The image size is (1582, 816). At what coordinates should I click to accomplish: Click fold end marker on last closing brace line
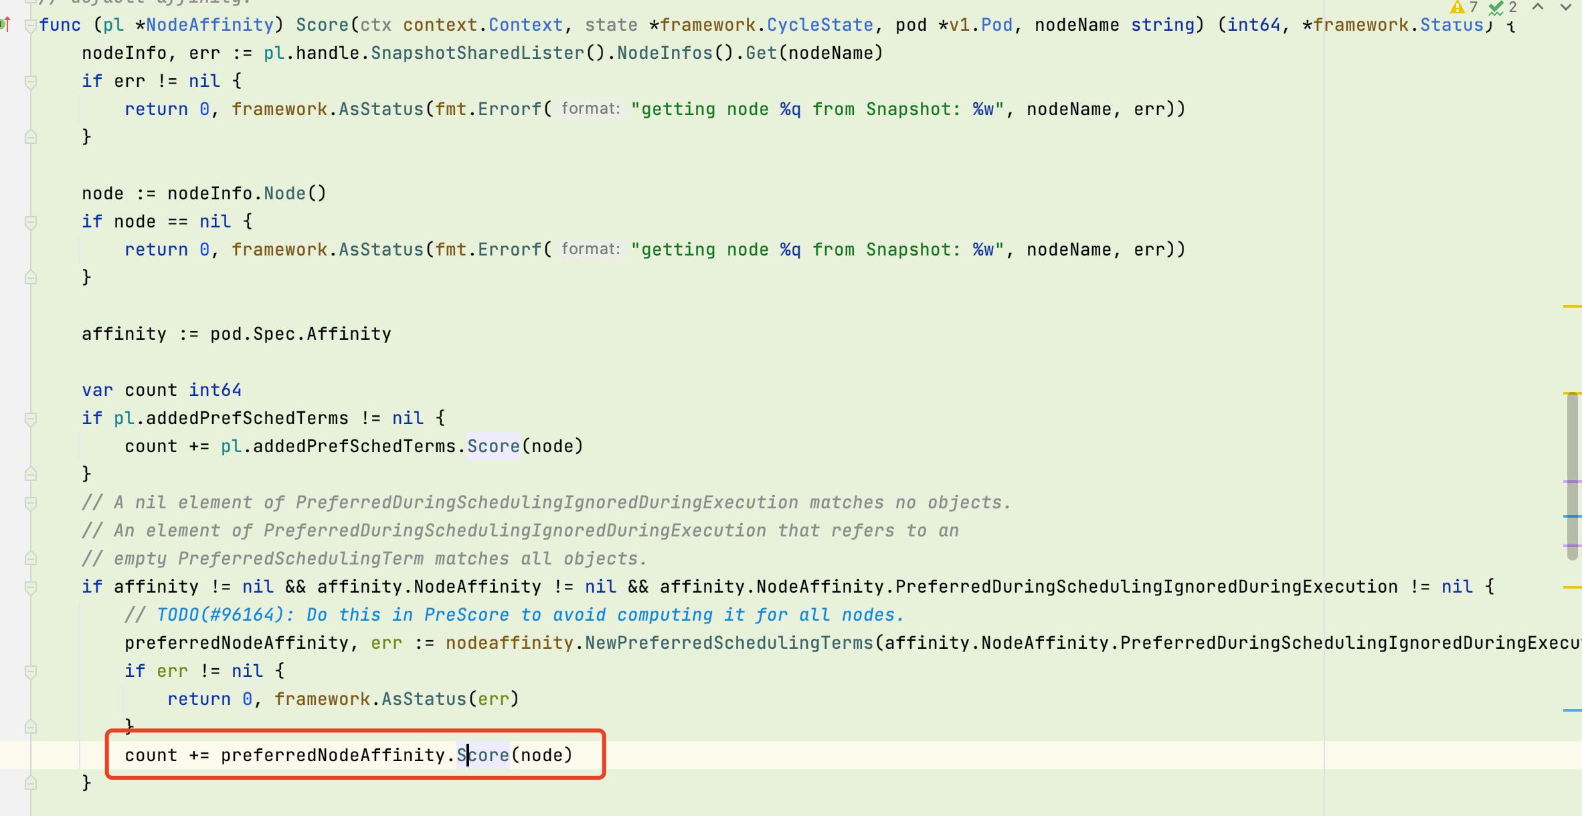[30, 784]
